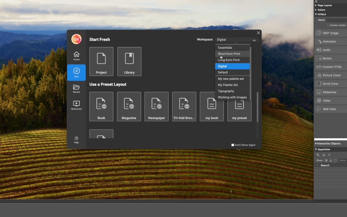Screen dimensions: 347x217
Task: Choose the Book preset layout
Action: (101, 106)
